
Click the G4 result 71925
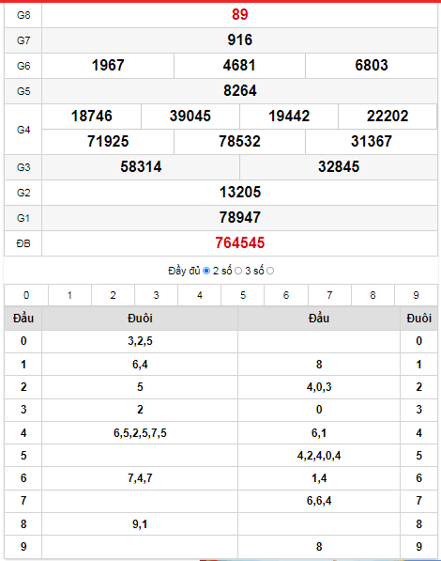tap(108, 142)
